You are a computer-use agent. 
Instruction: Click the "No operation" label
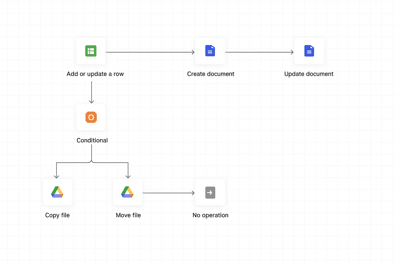[210, 215]
